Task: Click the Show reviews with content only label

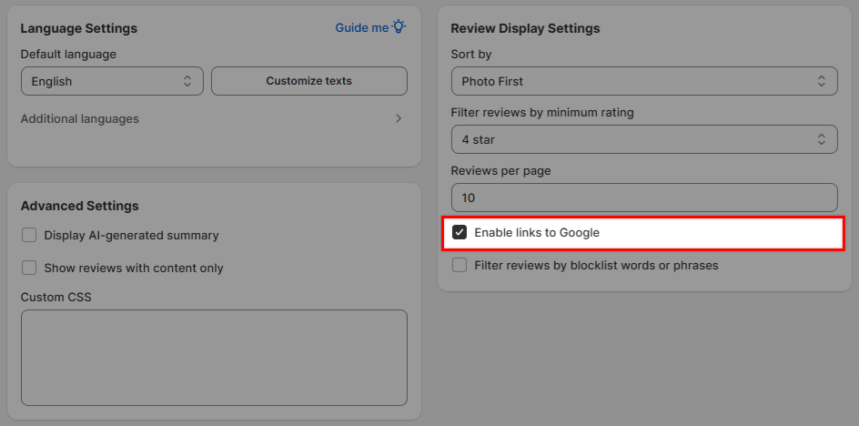Action: click(134, 268)
